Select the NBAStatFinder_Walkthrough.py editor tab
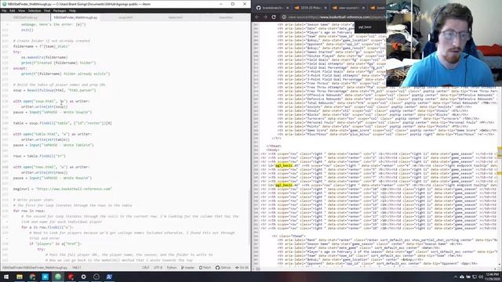The image size is (502, 282). pos(75,17)
